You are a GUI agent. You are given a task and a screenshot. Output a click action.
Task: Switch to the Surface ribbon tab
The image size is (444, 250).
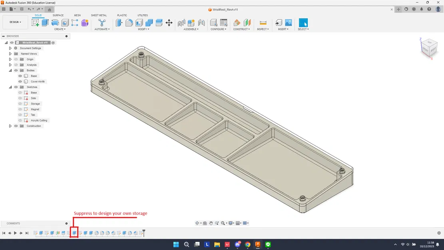58,15
